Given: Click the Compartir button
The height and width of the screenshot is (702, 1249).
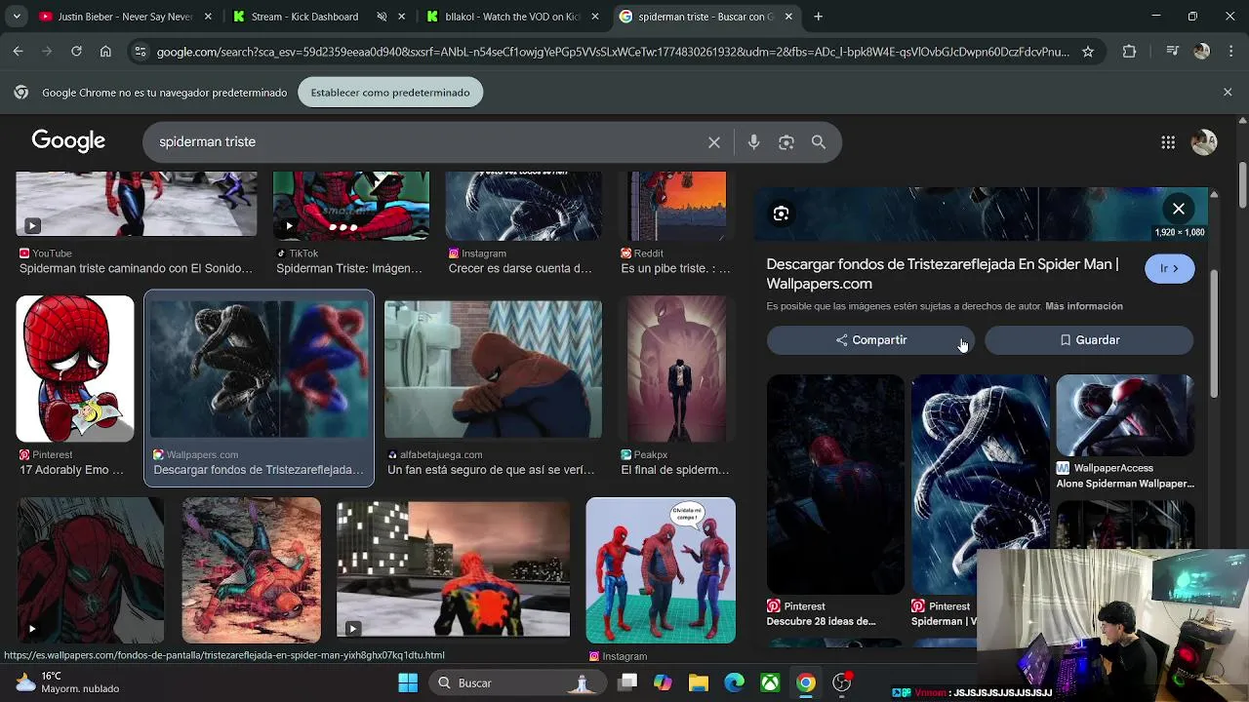Looking at the screenshot, I should point(870,340).
